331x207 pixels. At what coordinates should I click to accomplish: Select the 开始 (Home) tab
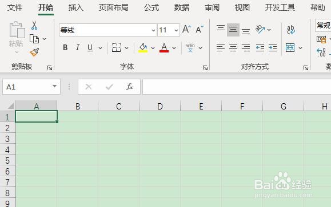[x=46, y=7]
